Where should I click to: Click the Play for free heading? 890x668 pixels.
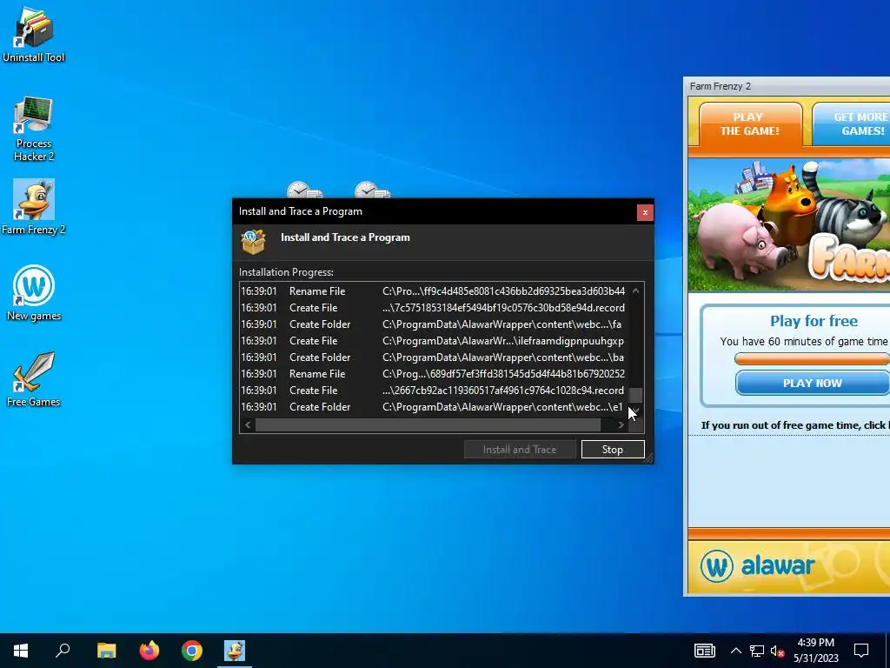(x=814, y=321)
